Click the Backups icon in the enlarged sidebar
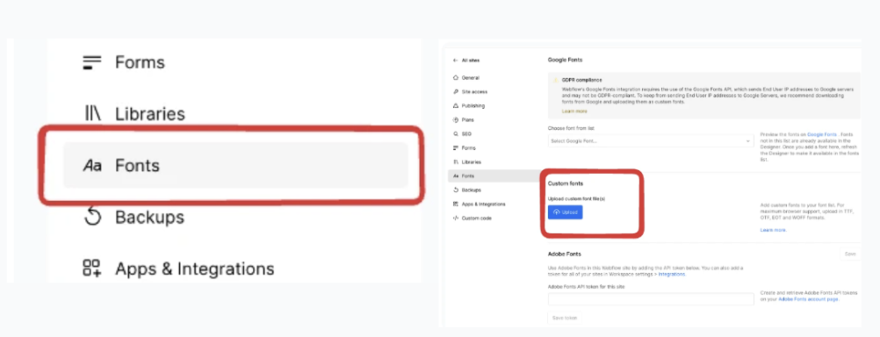The image size is (880, 337). point(92,217)
